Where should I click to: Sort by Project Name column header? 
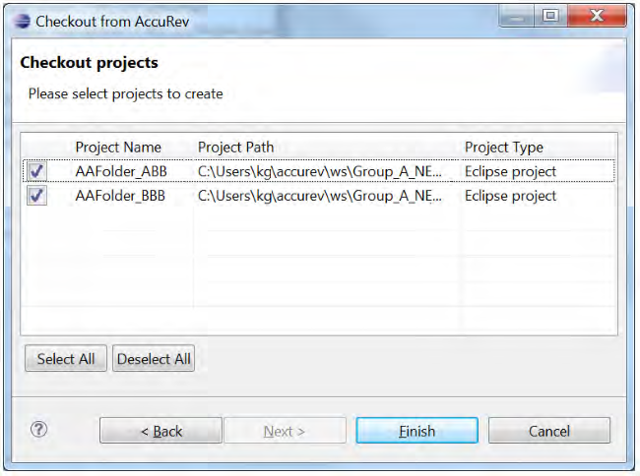[x=118, y=148]
